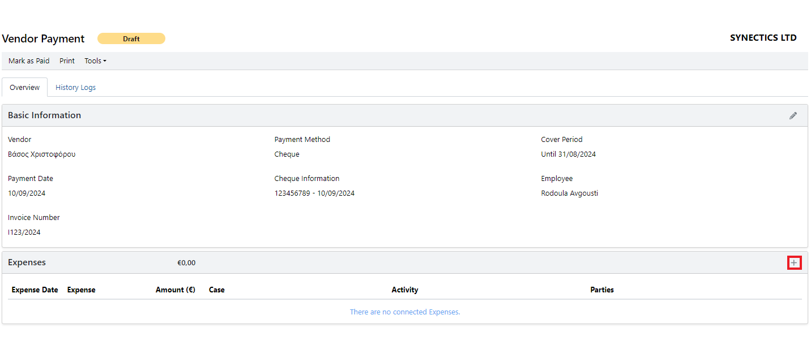811x358 pixels.
Task: Click the vendor name Βάσος Χριστοφόρου
Action: tap(42, 154)
